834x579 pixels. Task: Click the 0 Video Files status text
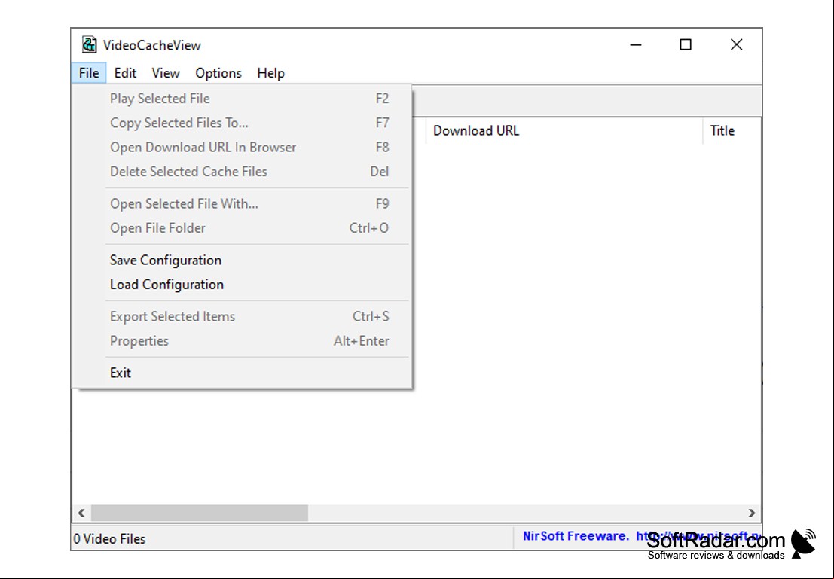click(x=109, y=538)
